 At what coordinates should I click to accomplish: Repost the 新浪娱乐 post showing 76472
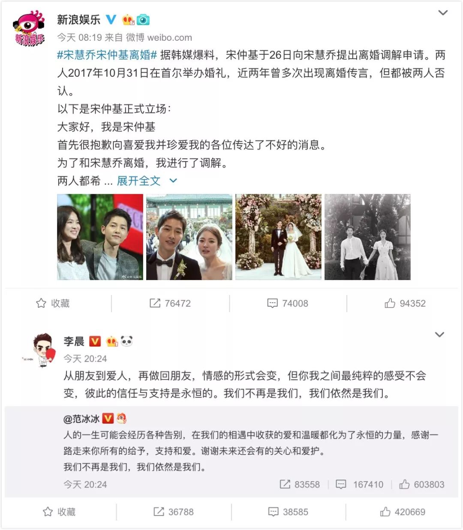(170, 303)
